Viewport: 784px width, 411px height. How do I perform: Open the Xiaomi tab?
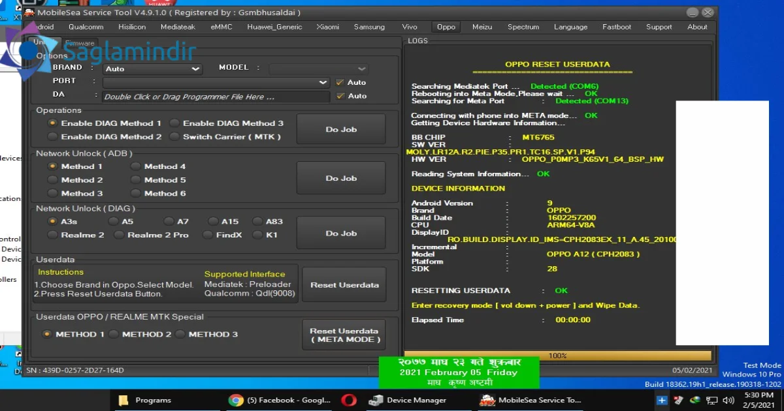tap(327, 27)
